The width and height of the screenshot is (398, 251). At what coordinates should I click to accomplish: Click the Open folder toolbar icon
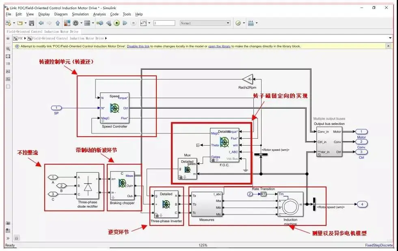click(20, 23)
